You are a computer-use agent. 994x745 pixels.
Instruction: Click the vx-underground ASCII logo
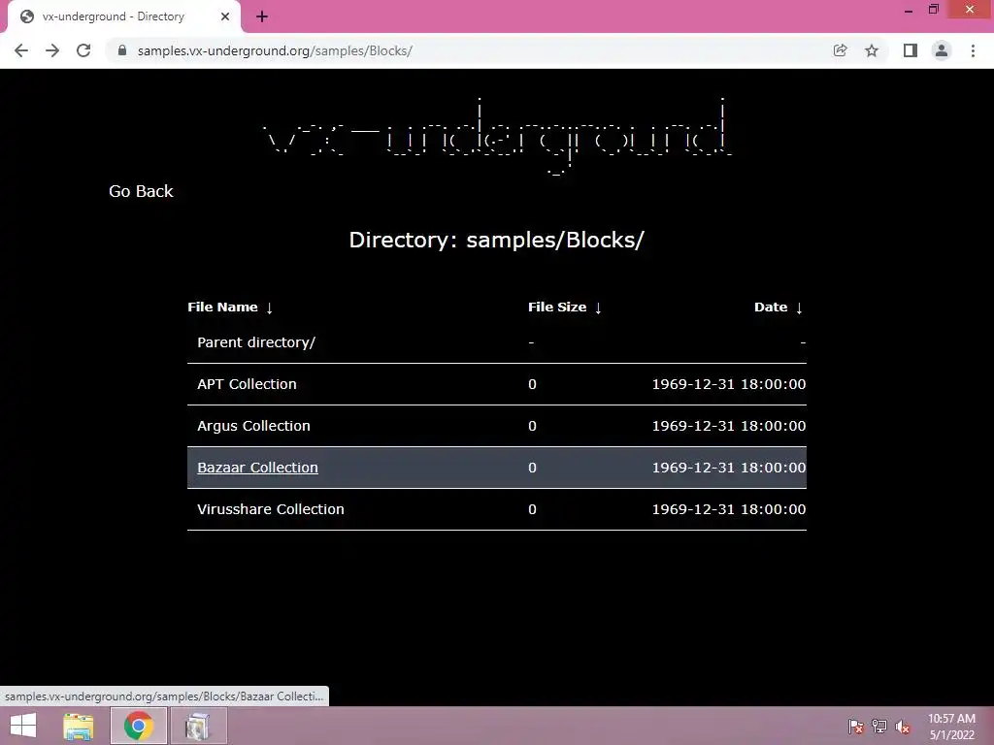click(x=497, y=136)
